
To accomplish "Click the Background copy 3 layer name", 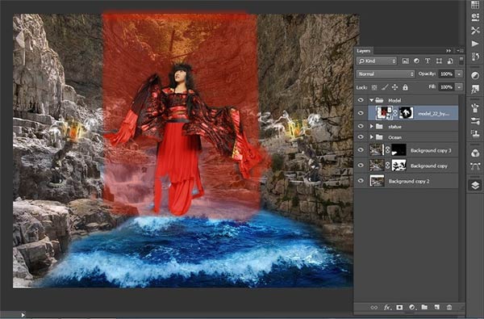I will [431, 150].
